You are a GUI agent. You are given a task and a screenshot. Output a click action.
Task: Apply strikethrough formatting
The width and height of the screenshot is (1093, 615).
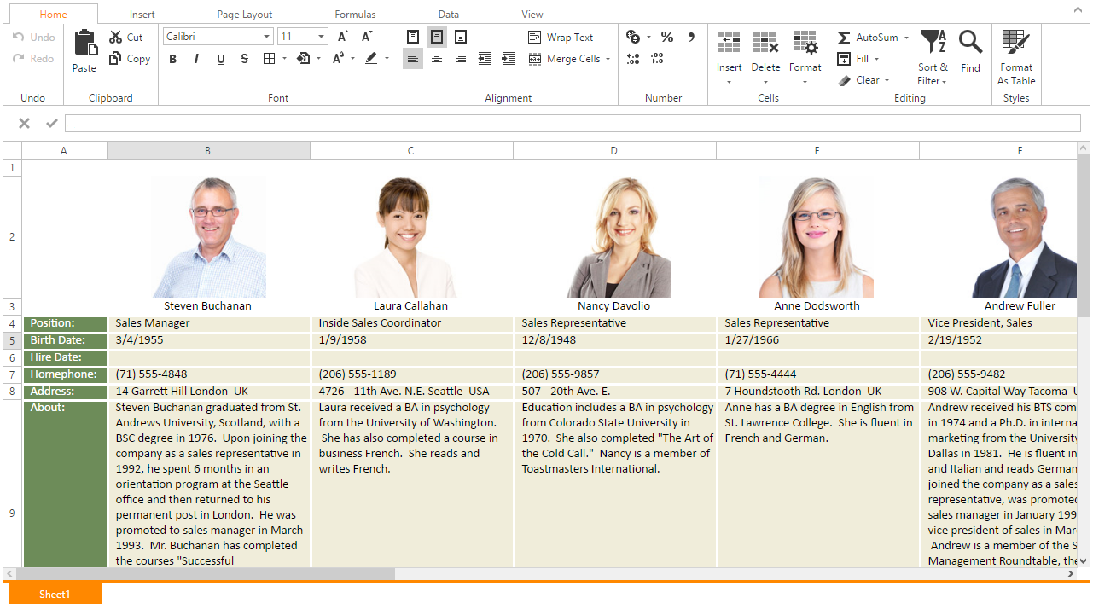point(245,59)
